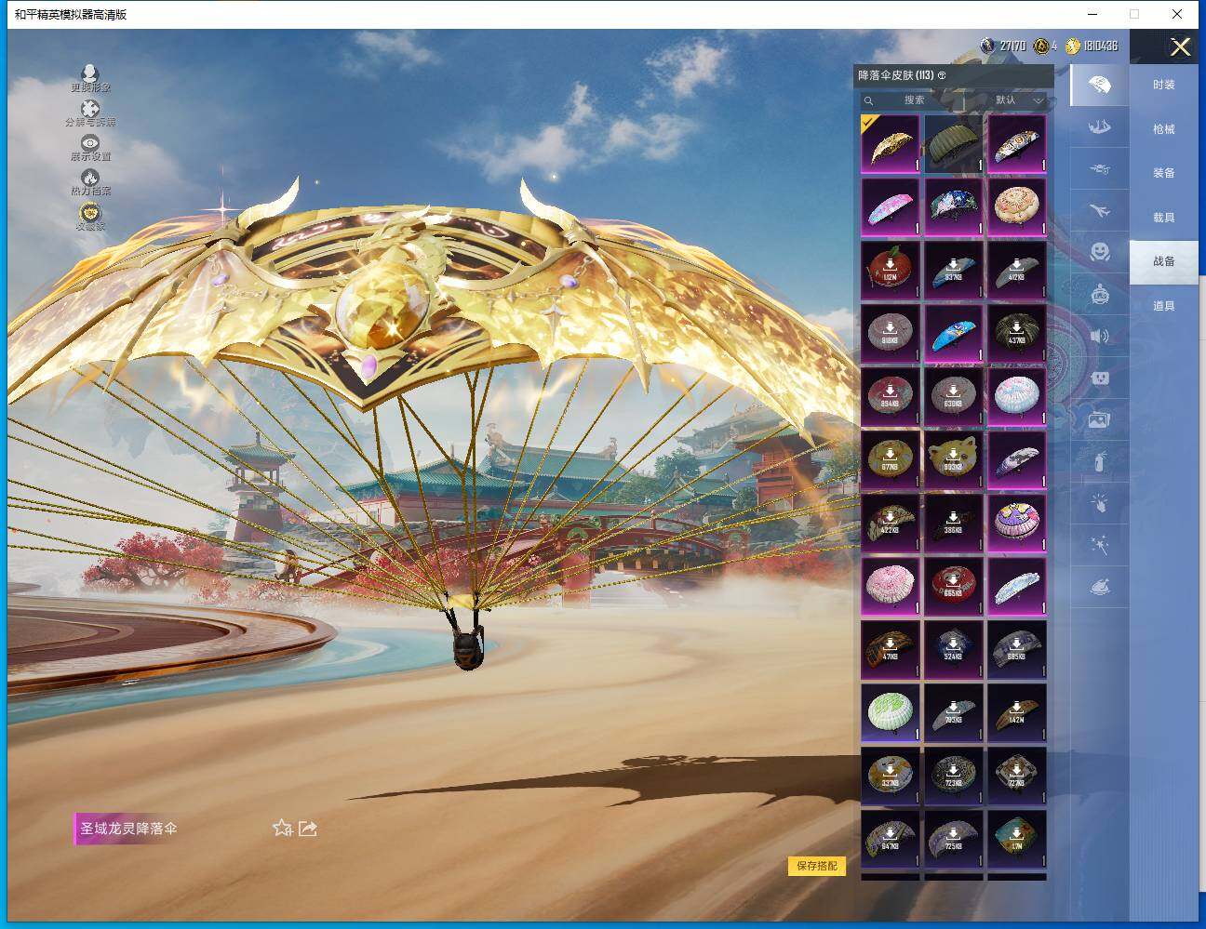
Task: Open the puzzle-piece disassemble icon
Action: (x=89, y=109)
